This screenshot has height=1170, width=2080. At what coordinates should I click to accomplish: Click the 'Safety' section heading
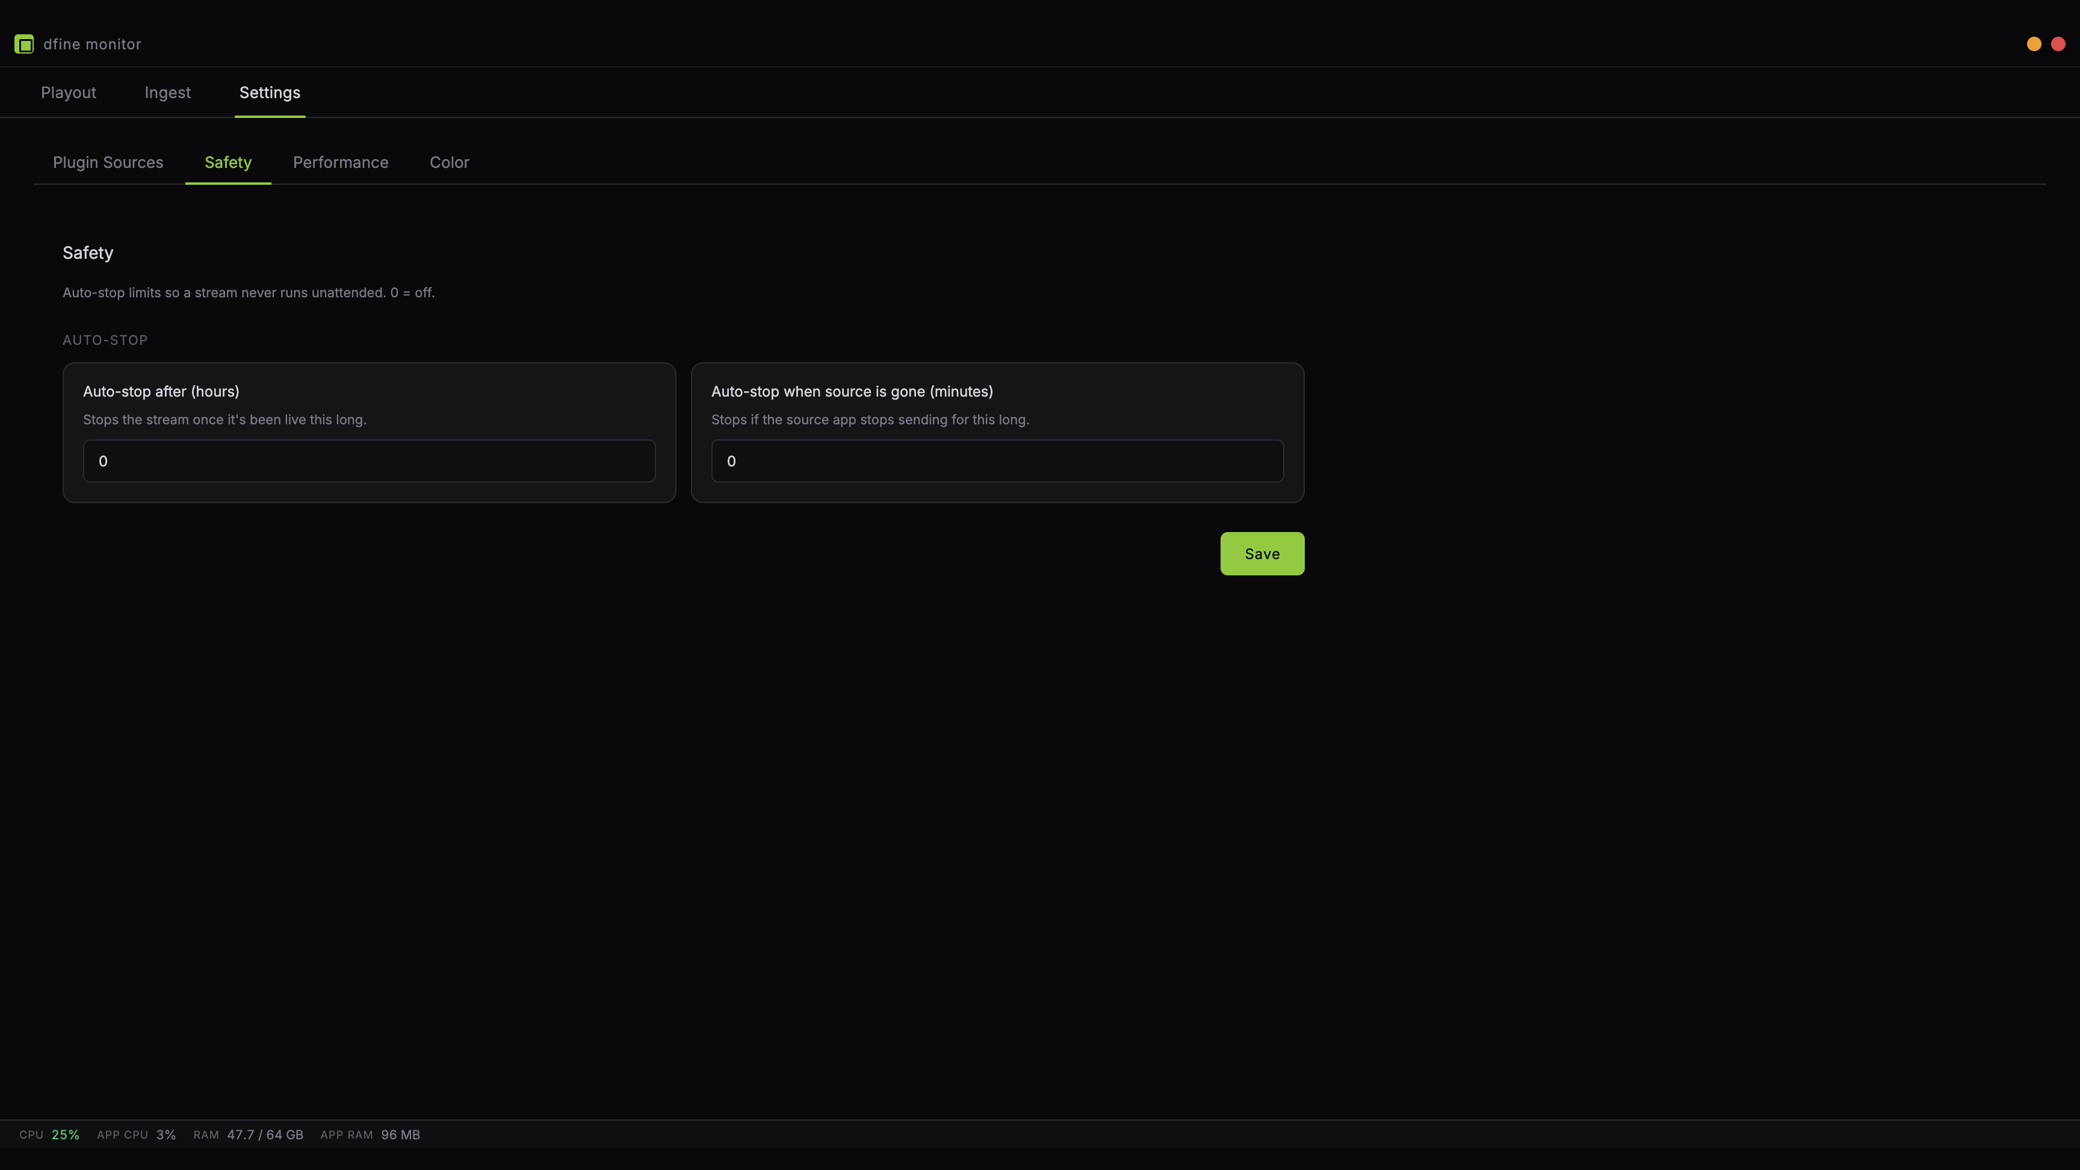[x=88, y=253]
